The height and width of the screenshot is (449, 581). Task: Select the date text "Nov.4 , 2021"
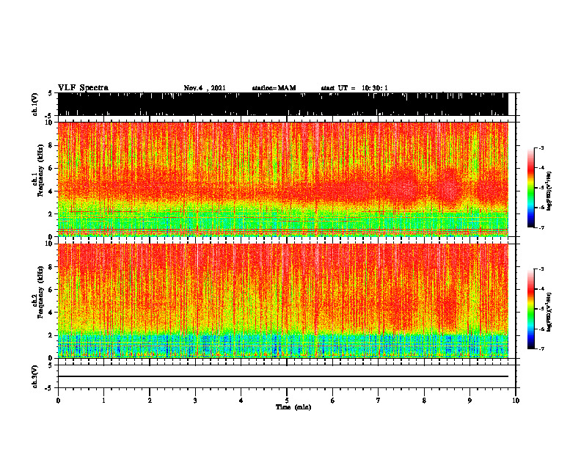point(205,88)
